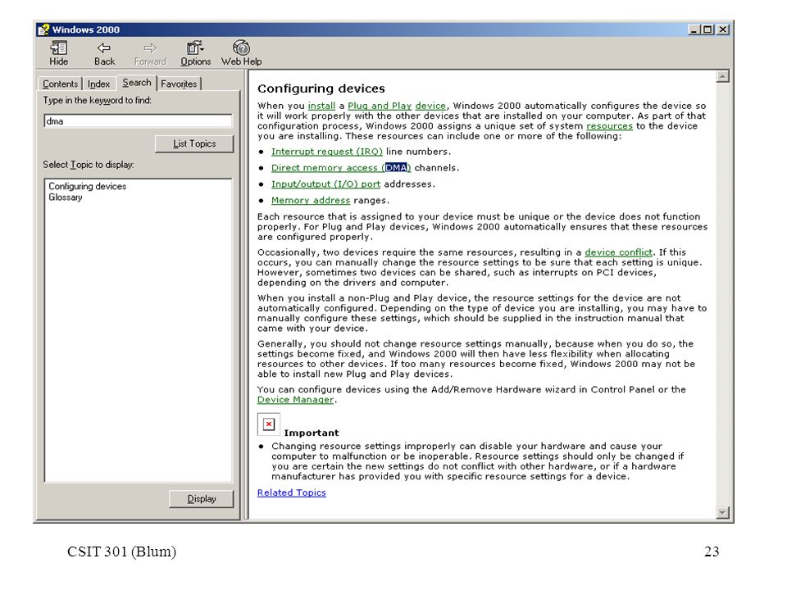Switch to the Index tab
Viewport: 787px width, 590px height.
click(x=98, y=84)
